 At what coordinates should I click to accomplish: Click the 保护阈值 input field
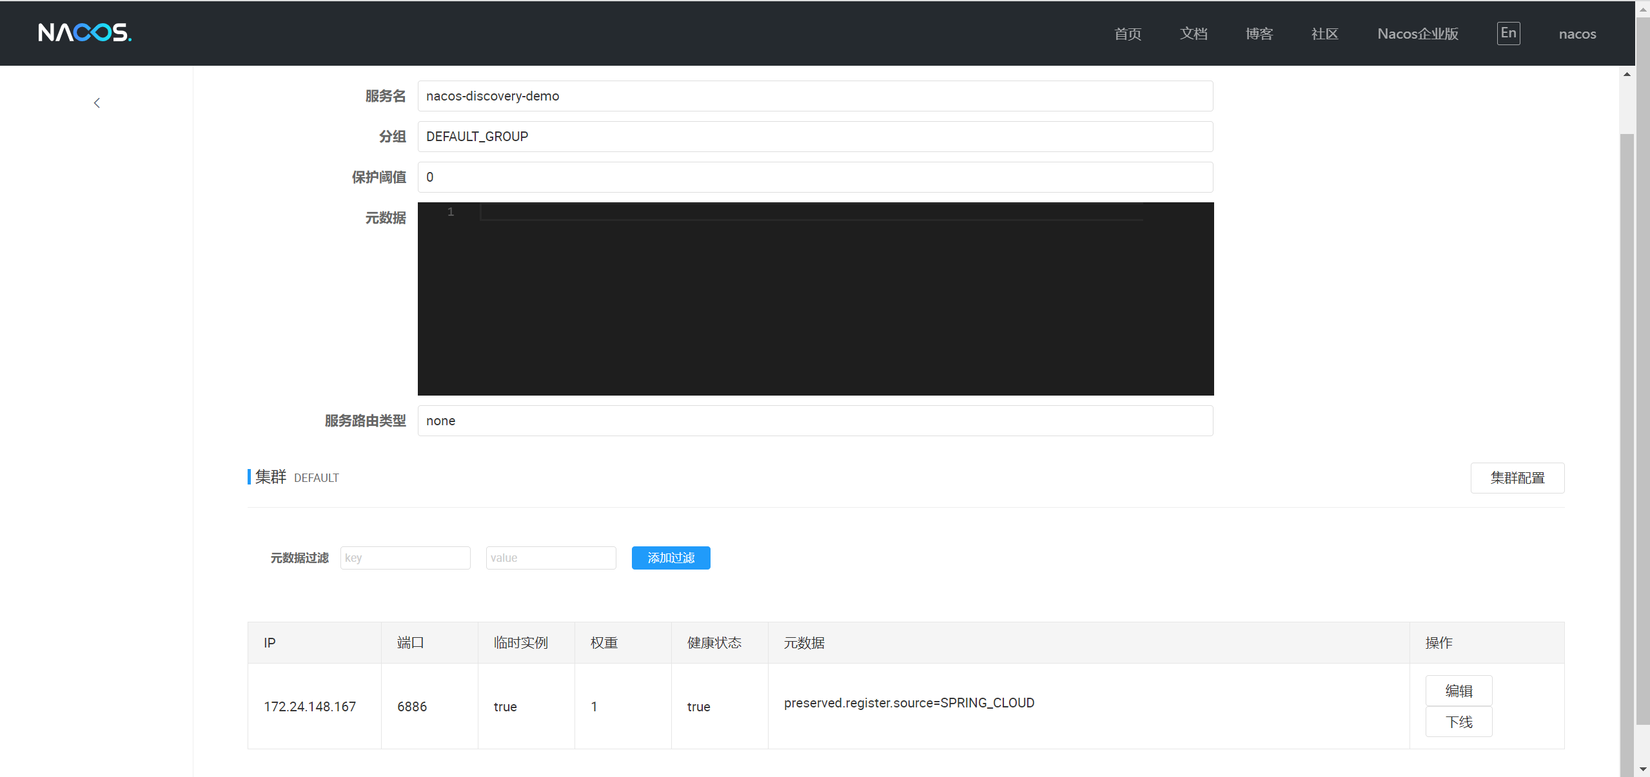[815, 177]
